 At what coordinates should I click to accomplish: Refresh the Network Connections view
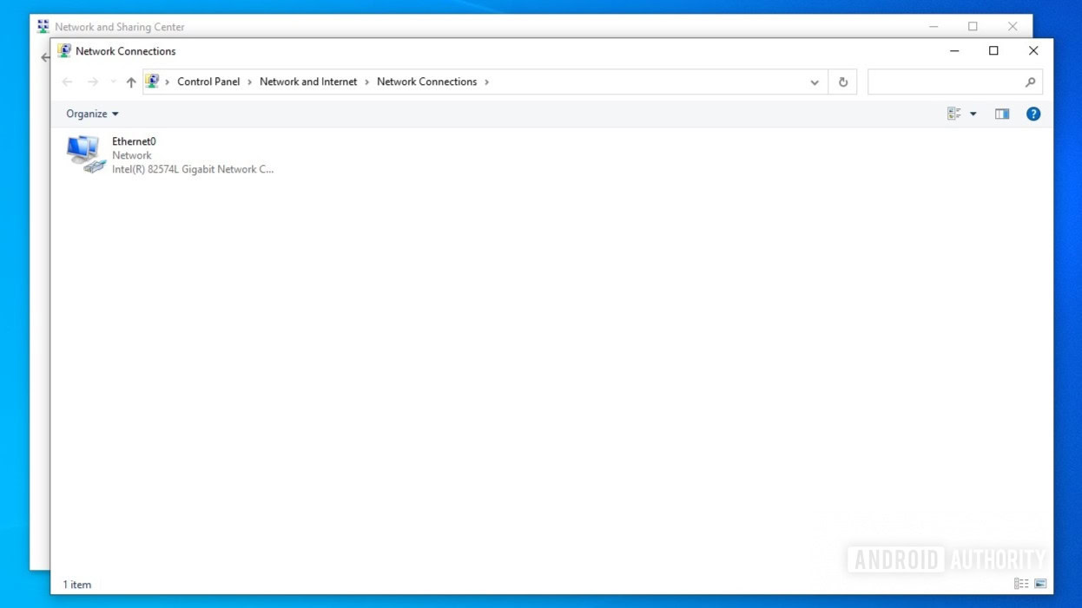pyautogui.click(x=842, y=82)
